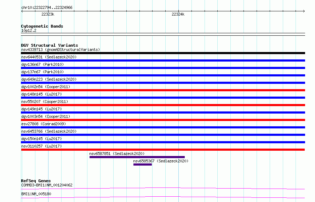Open variant nsv6440531 (Sedlazeck2020) label
315x202 pixels.
(x=49, y=57)
